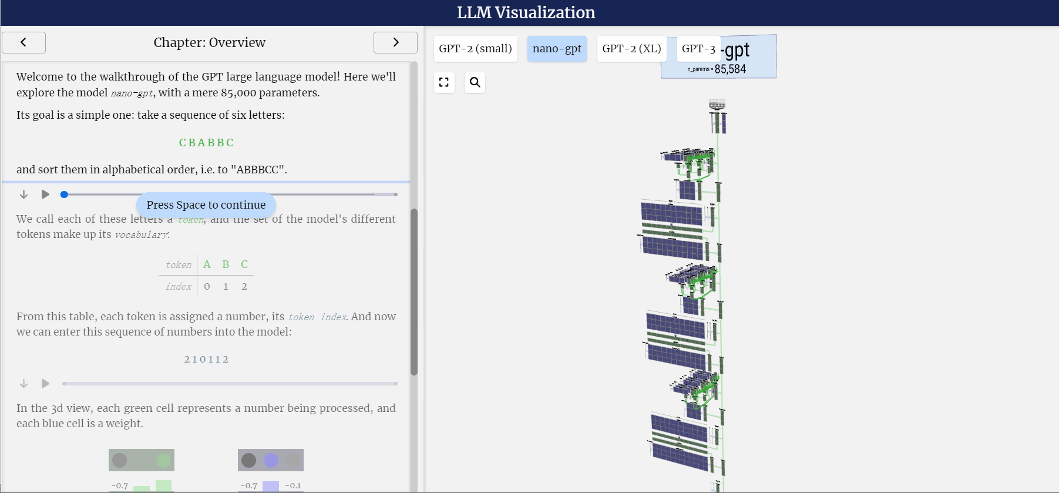This screenshot has height=493, width=1059.
Task: Click the green cell example thumbnail
Action: 142,460
